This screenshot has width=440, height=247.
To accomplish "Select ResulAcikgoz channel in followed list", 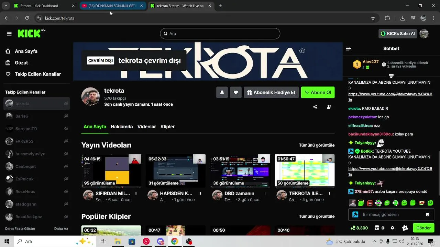I will (x=36, y=216).
